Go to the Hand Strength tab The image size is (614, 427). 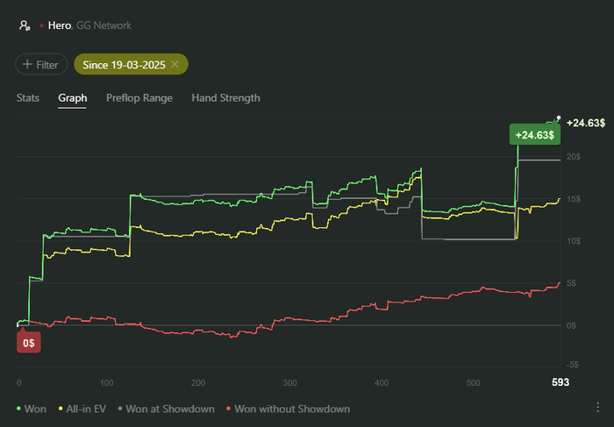[225, 98]
